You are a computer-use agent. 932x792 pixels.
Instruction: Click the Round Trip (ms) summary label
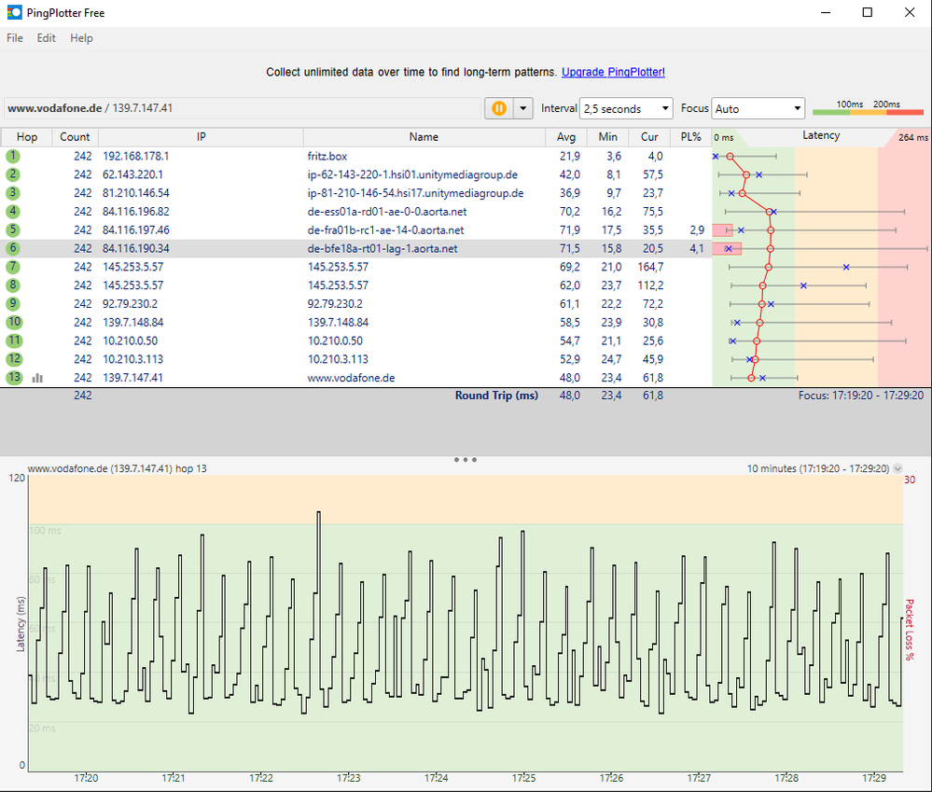(x=496, y=396)
